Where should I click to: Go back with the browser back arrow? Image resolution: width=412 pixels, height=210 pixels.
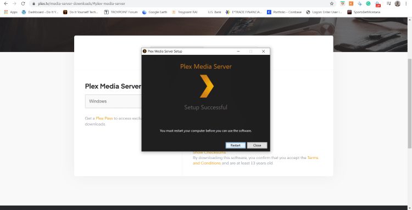pos(6,4)
